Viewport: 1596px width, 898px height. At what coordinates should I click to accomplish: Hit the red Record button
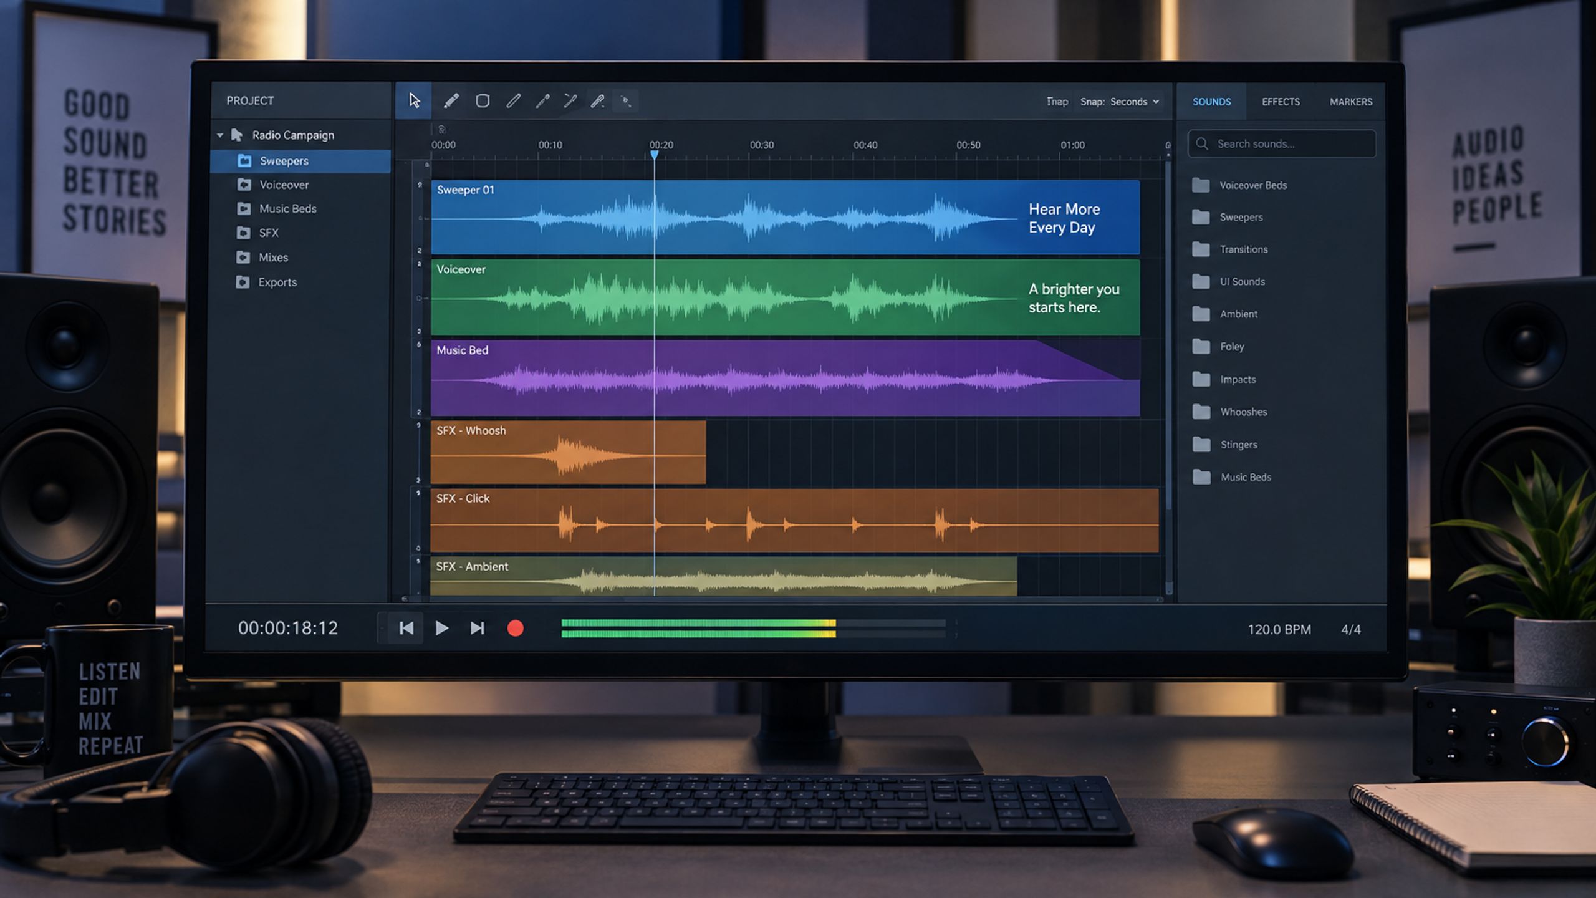pos(515,628)
